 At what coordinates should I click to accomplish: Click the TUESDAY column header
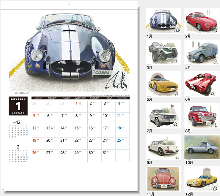click(x=66, y=98)
